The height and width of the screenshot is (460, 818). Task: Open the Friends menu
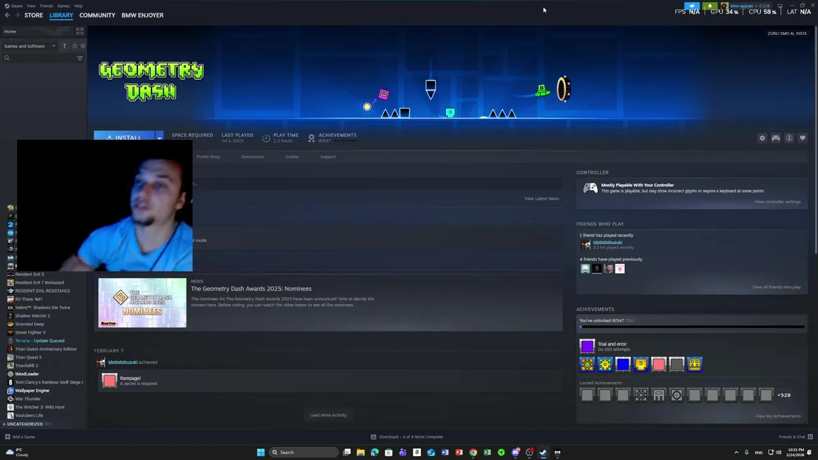[46, 6]
